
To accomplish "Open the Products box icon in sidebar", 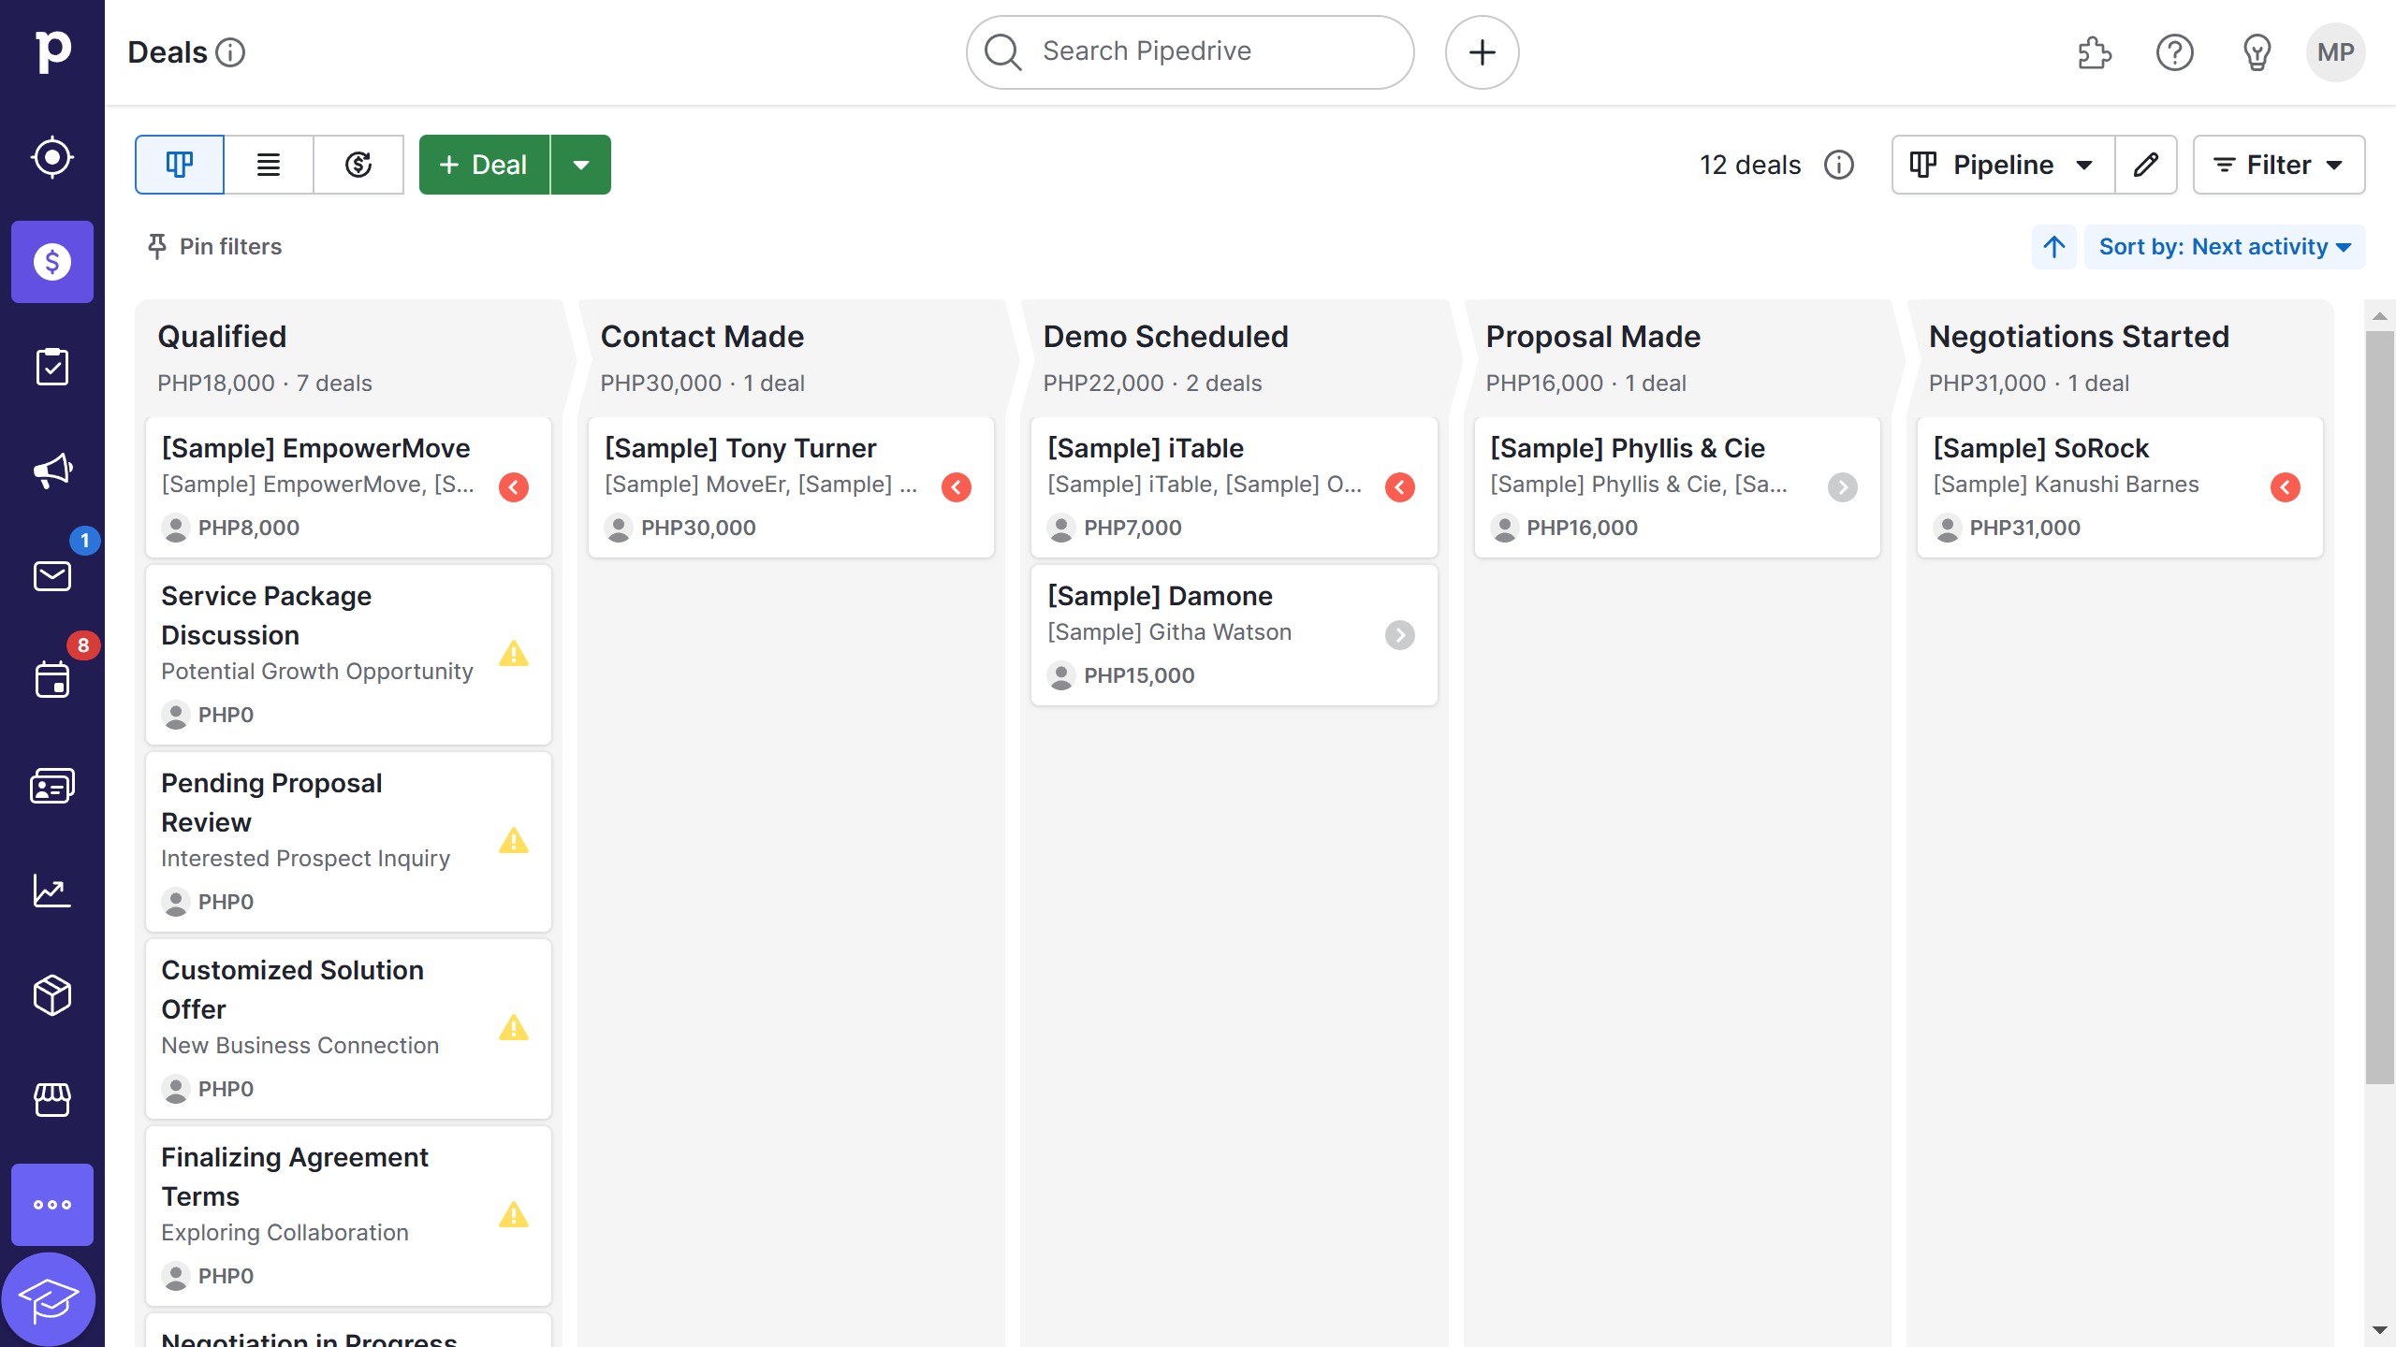I will click(x=52, y=994).
